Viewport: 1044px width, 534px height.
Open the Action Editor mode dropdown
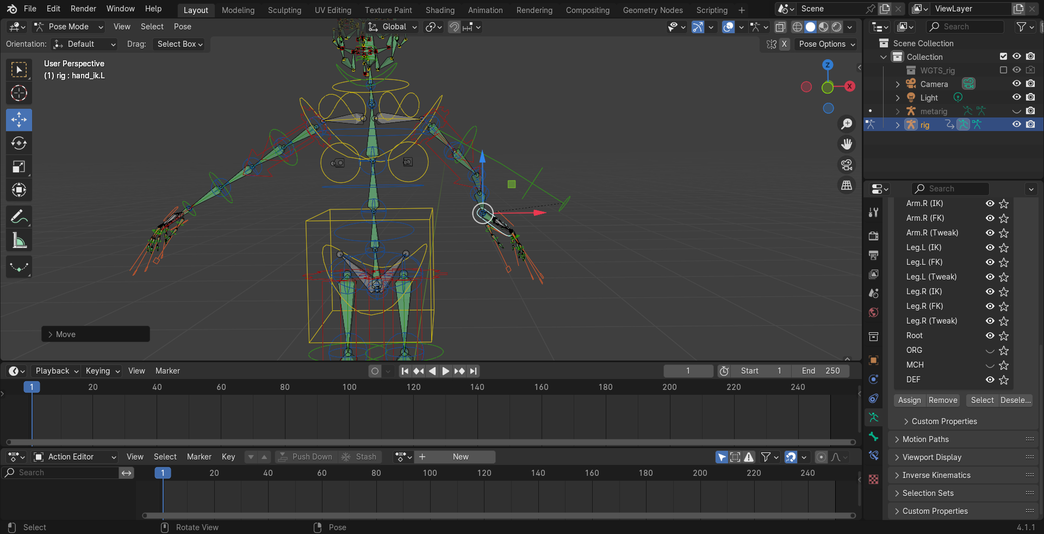click(x=75, y=457)
